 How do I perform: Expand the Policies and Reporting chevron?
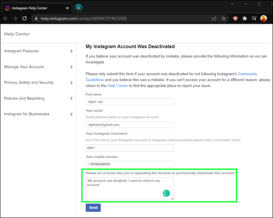[71, 99]
